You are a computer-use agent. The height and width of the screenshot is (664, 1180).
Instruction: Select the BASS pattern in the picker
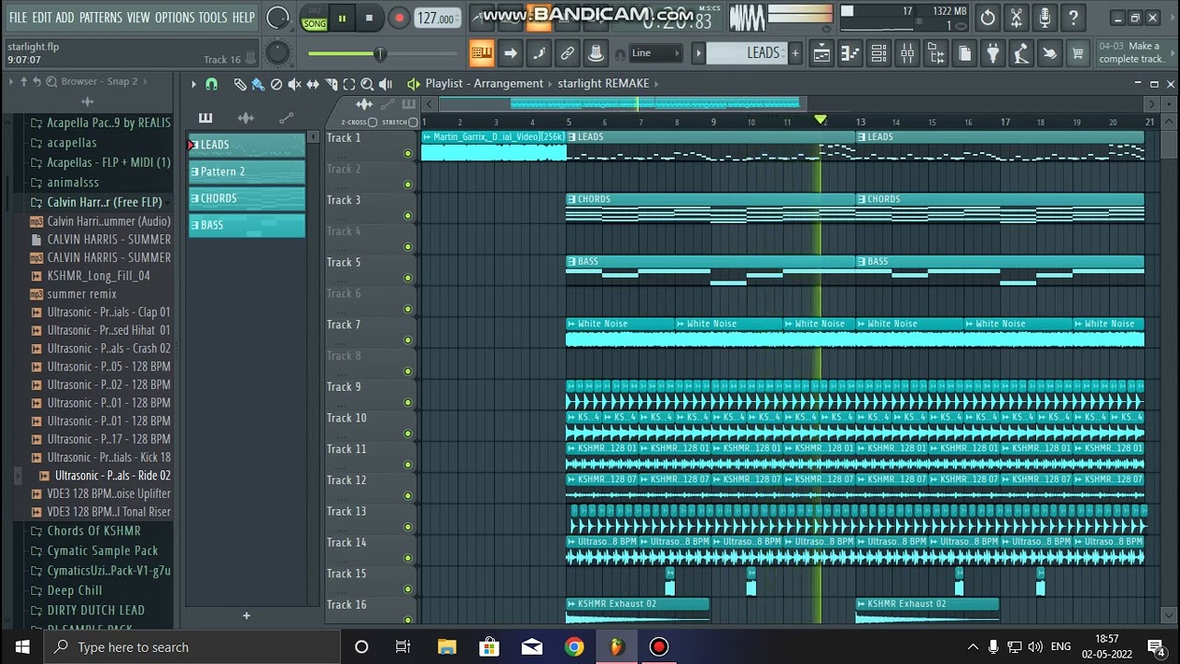[247, 225]
